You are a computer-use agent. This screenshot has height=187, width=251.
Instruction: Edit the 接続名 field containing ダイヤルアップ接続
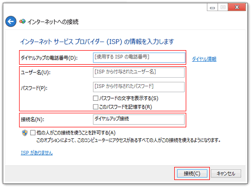(139, 119)
